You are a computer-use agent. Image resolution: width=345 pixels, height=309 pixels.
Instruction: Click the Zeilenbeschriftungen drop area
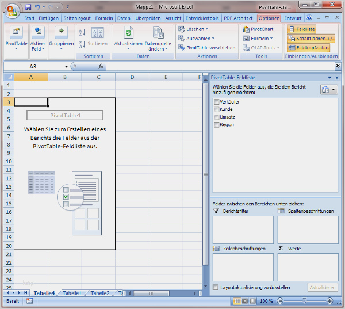tap(243, 267)
